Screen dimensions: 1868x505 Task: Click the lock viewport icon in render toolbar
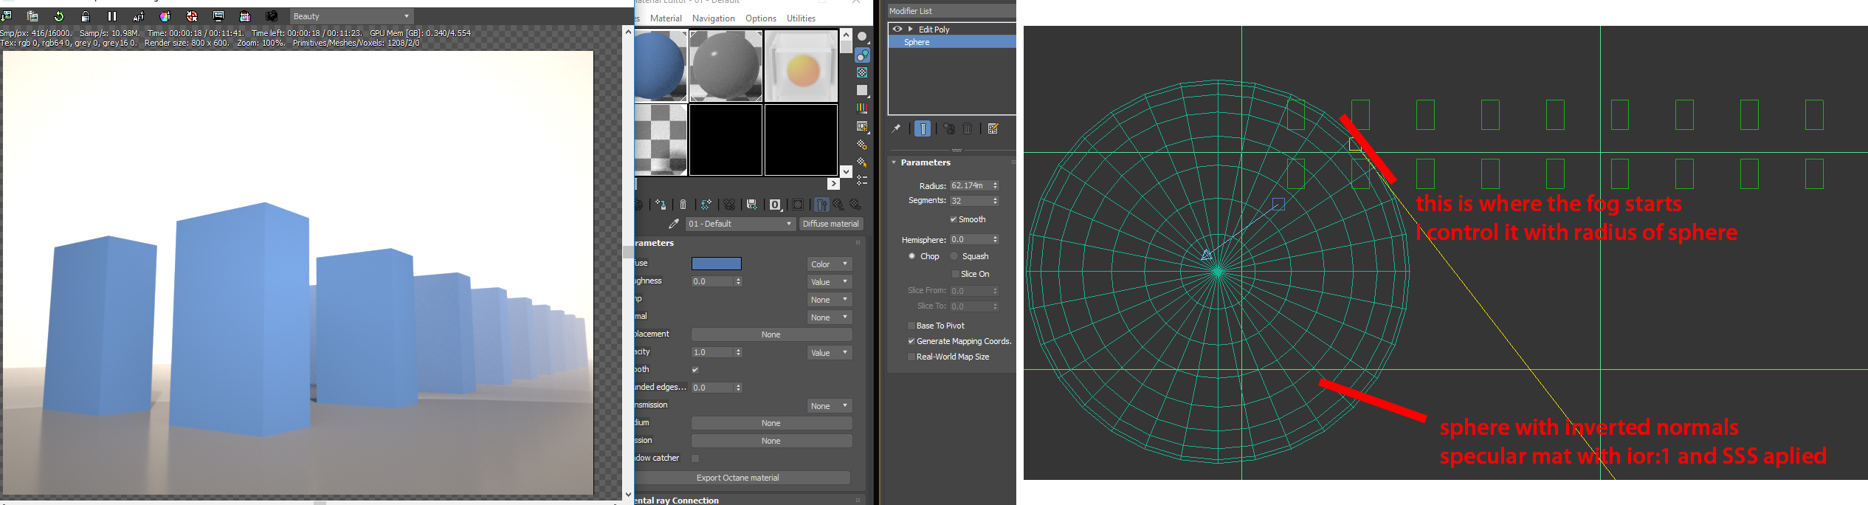[86, 16]
